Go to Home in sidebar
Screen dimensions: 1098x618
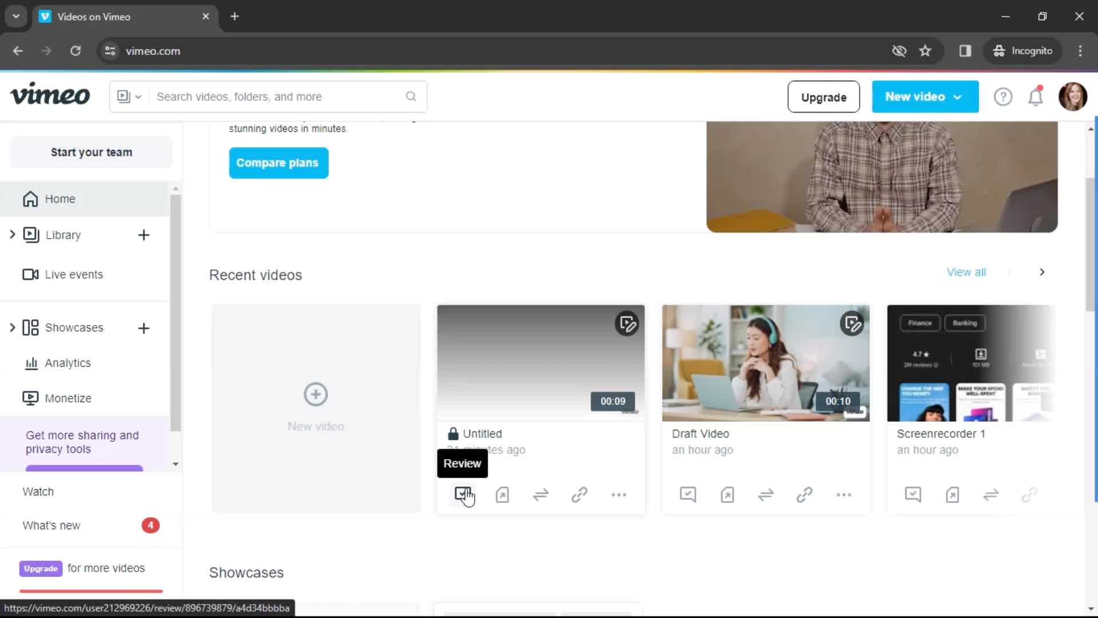(x=85, y=199)
